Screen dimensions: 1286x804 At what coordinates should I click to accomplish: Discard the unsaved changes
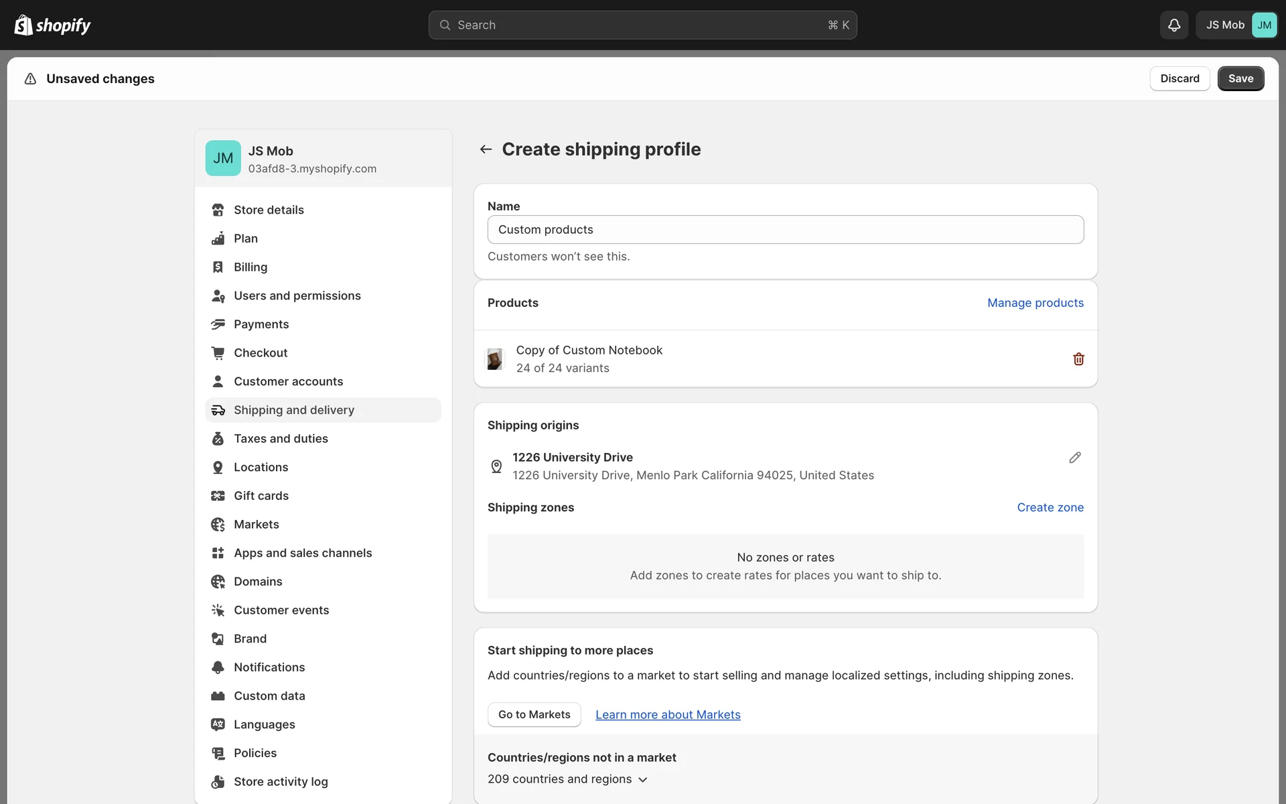pos(1179,78)
